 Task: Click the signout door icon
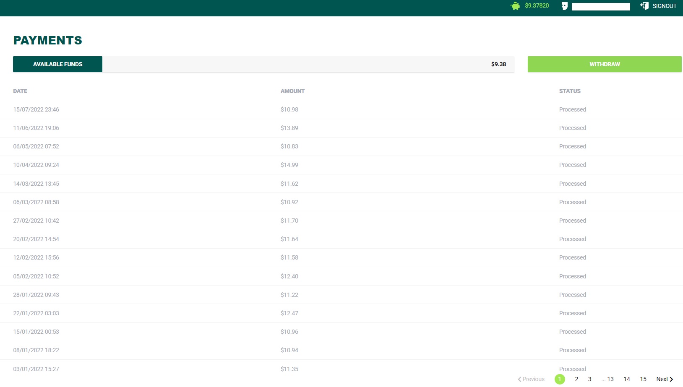(644, 6)
